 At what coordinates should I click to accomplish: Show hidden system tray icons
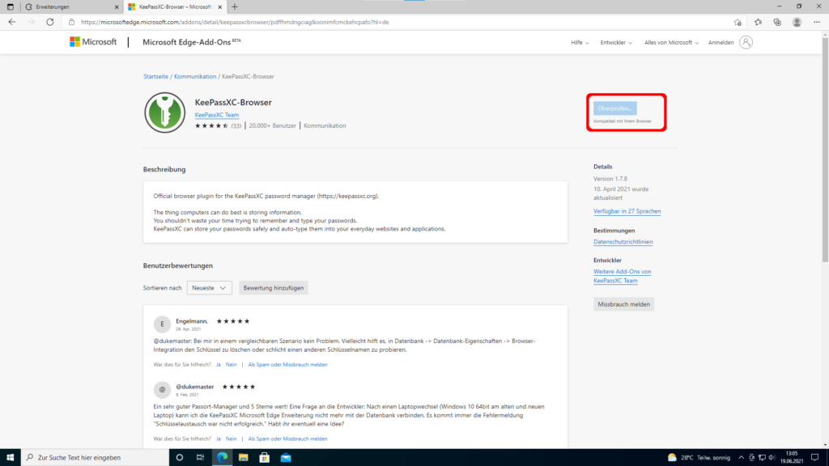click(741, 458)
